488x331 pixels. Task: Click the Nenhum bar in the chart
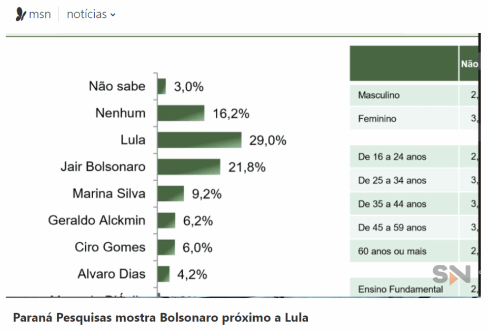click(181, 113)
